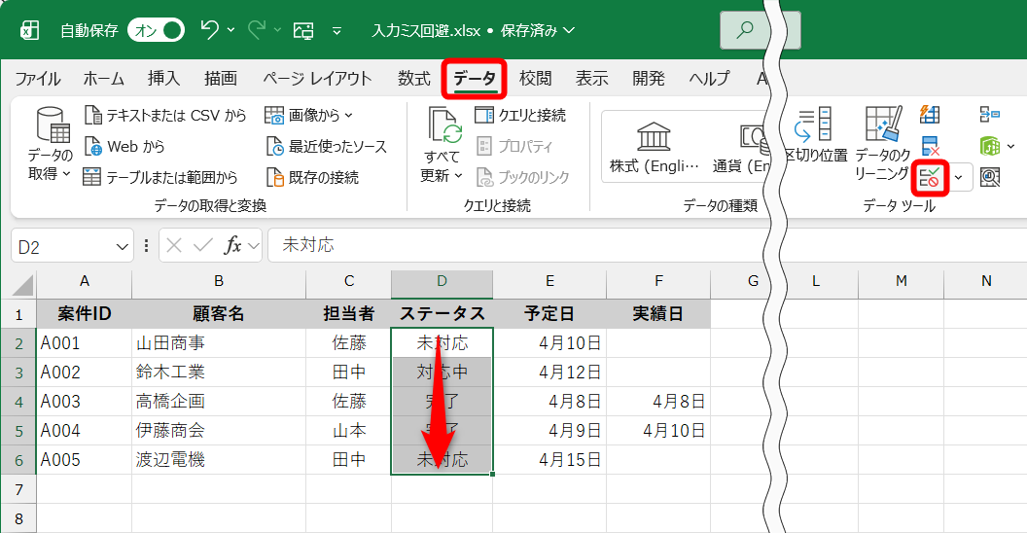Click the ブックのリンク button

pyautogui.click(x=522, y=177)
